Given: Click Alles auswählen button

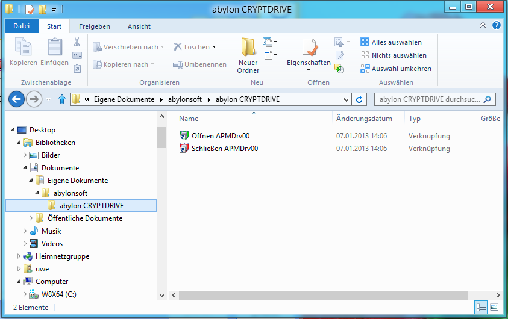Looking at the screenshot, I should point(391,42).
